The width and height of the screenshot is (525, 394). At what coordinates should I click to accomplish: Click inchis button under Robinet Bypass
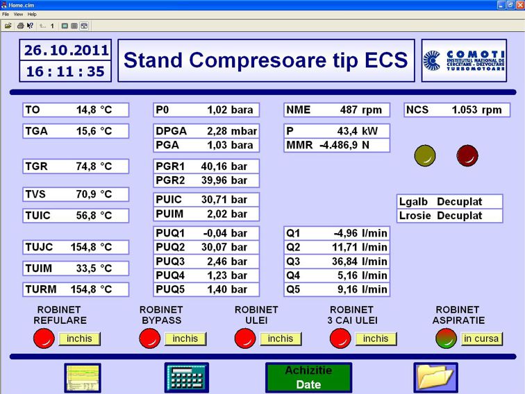(185, 339)
